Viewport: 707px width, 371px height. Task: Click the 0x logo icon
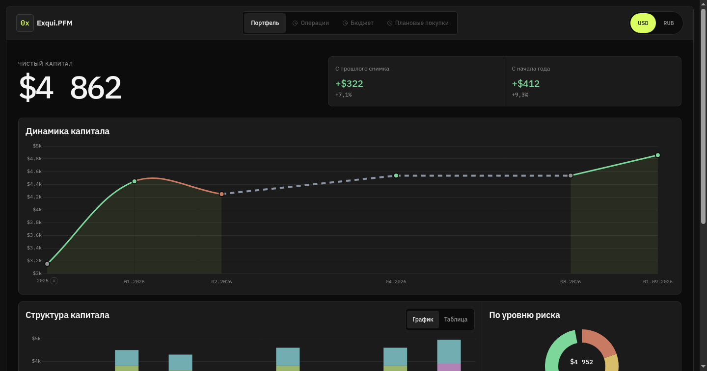[x=25, y=23]
